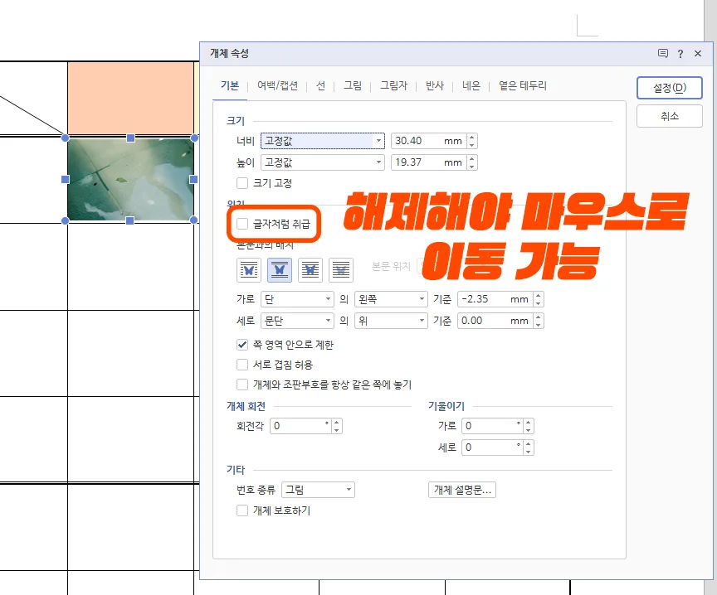Click the memo icon in the dialog title bar

point(662,53)
